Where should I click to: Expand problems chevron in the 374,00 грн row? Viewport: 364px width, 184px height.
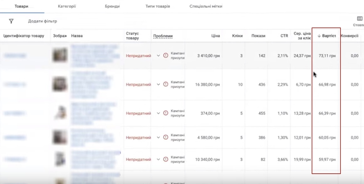[x=158, y=113]
